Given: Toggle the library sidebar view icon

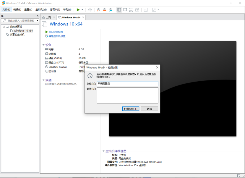Looking at the screenshot, I should pyautogui.click(x=119, y=10).
